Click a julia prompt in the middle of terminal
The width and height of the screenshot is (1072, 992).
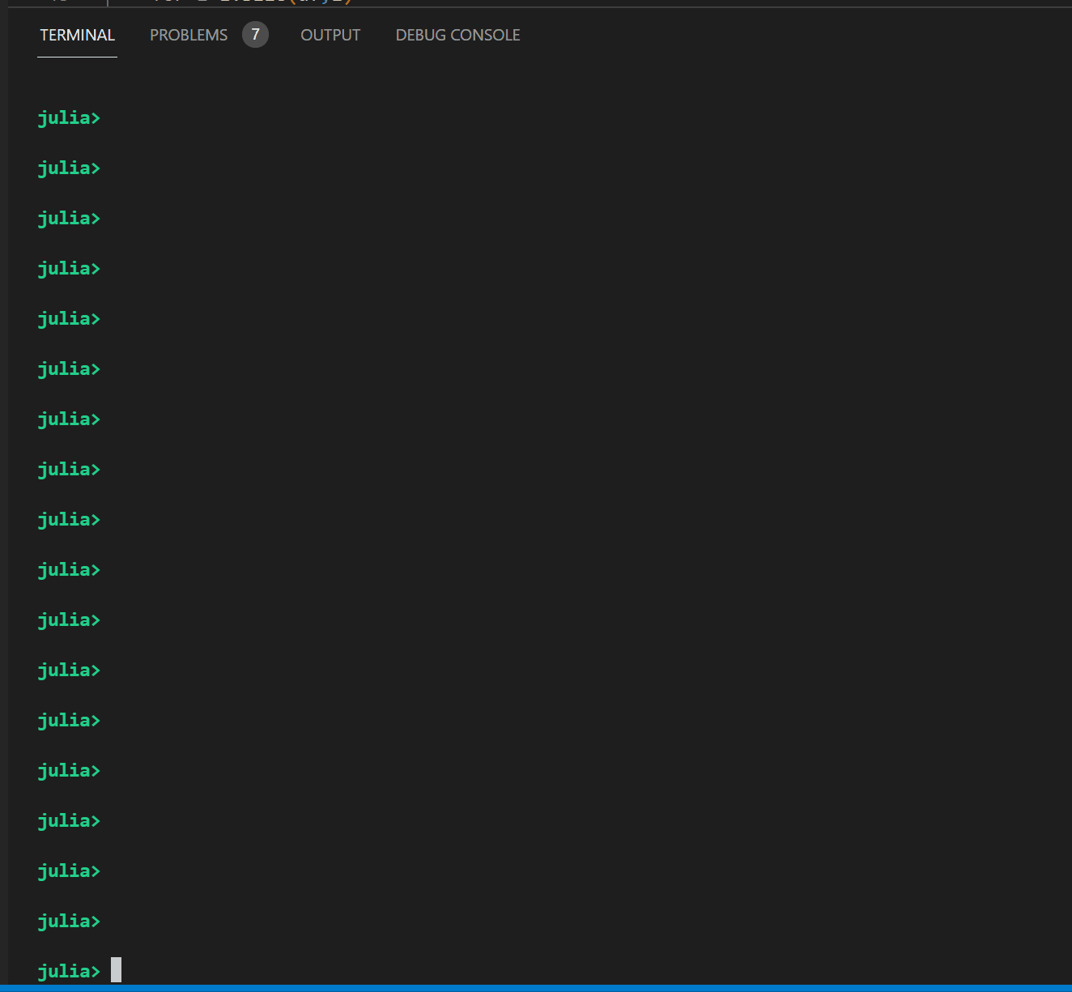click(x=69, y=519)
